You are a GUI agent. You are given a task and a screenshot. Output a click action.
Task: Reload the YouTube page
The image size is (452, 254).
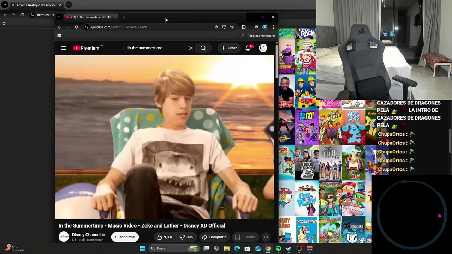76,27
